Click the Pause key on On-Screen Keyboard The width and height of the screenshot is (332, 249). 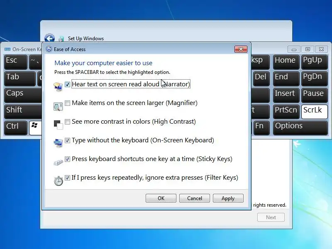(x=315, y=95)
